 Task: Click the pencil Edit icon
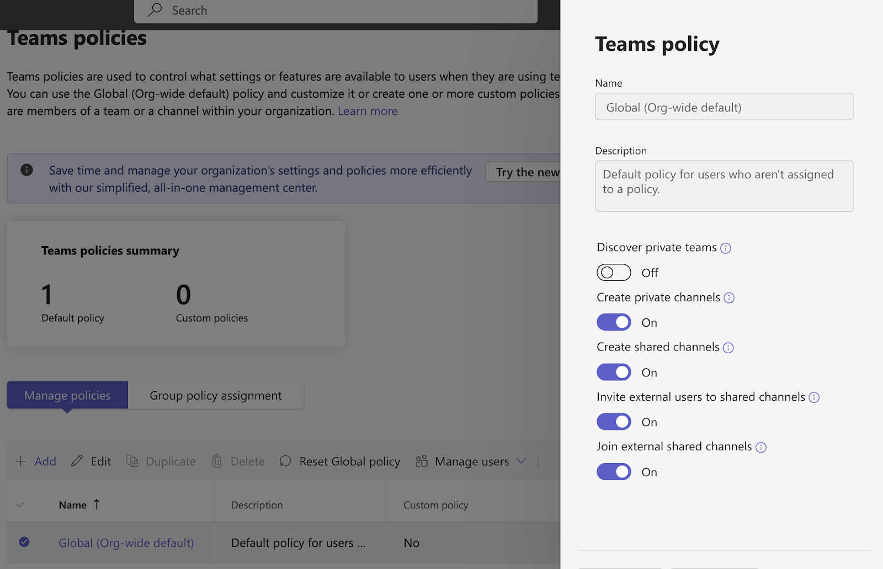point(77,461)
